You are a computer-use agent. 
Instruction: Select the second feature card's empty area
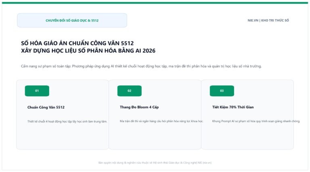155,137
